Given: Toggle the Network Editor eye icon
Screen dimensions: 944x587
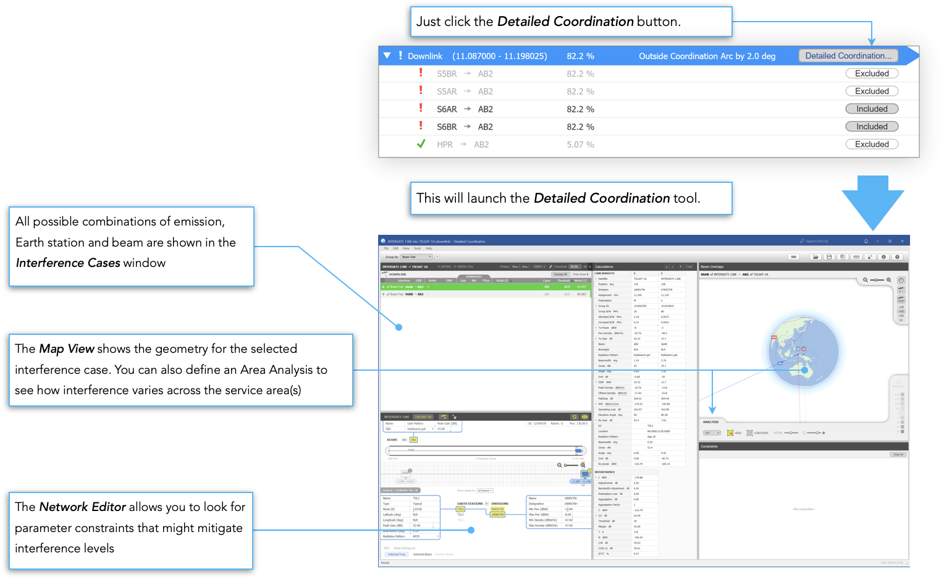Looking at the screenshot, I should click(x=584, y=416).
